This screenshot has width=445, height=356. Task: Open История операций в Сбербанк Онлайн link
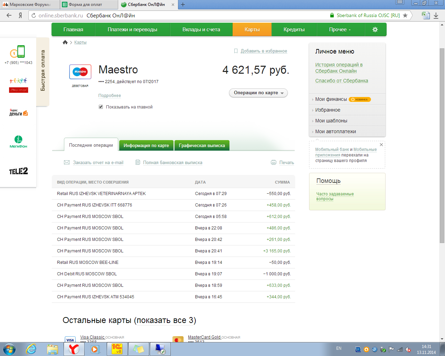click(339, 68)
